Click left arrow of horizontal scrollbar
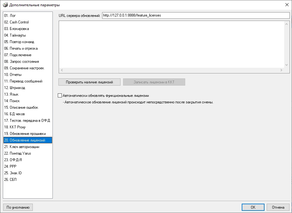The width and height of the screenshot is (292, 213). [x=62, y=70]
